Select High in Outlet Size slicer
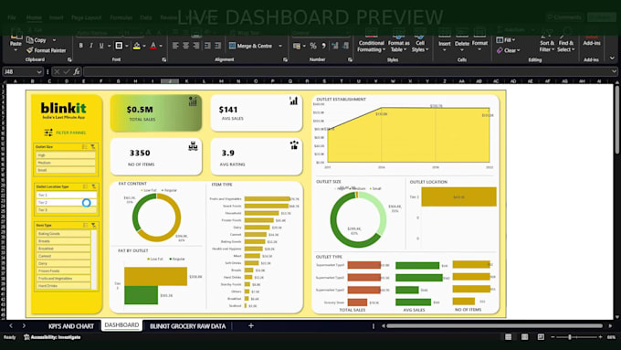The width and height of the screenshot is (621, 350). (x=66, y=155)
